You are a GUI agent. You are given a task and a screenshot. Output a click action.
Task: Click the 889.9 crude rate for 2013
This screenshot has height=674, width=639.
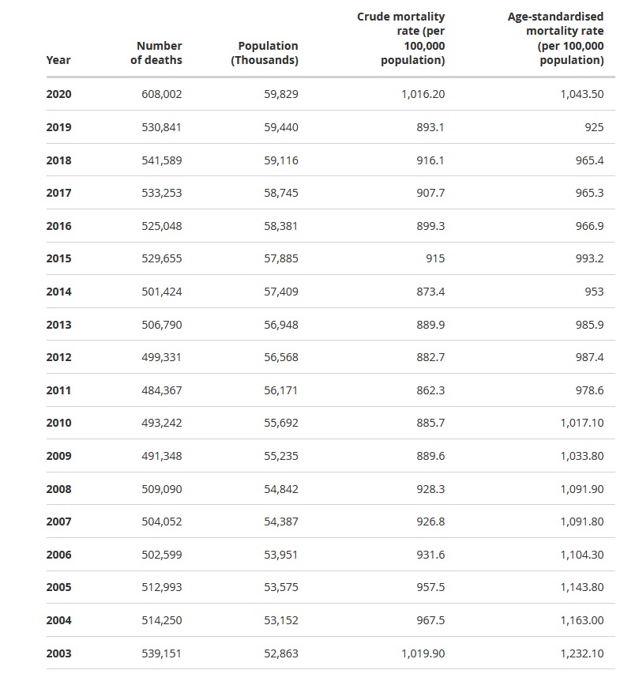coord(430,325)
